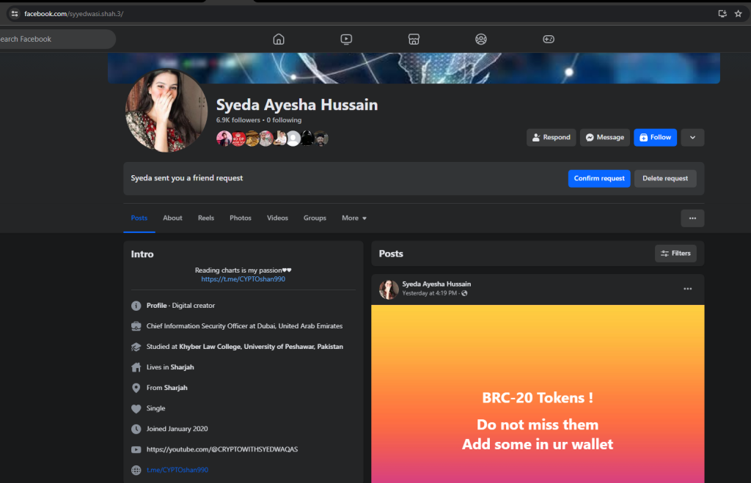The width and height of the screenshot is (751, 483).
Task: Open the Posts Filters button
Action: [x=675, y=254]
